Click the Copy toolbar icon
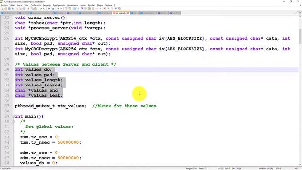 pos(32,8)
